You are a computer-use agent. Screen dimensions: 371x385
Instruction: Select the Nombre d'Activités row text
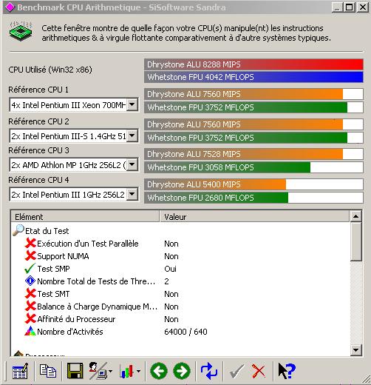70,332
